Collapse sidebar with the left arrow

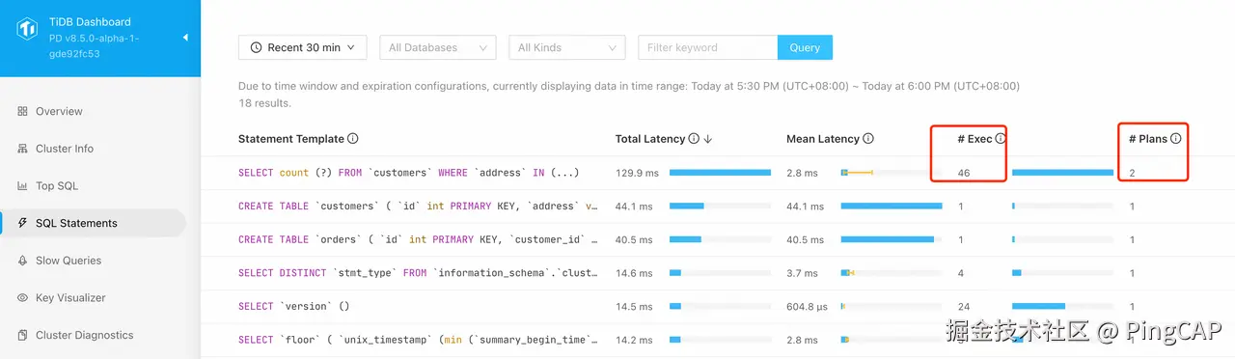184,38
